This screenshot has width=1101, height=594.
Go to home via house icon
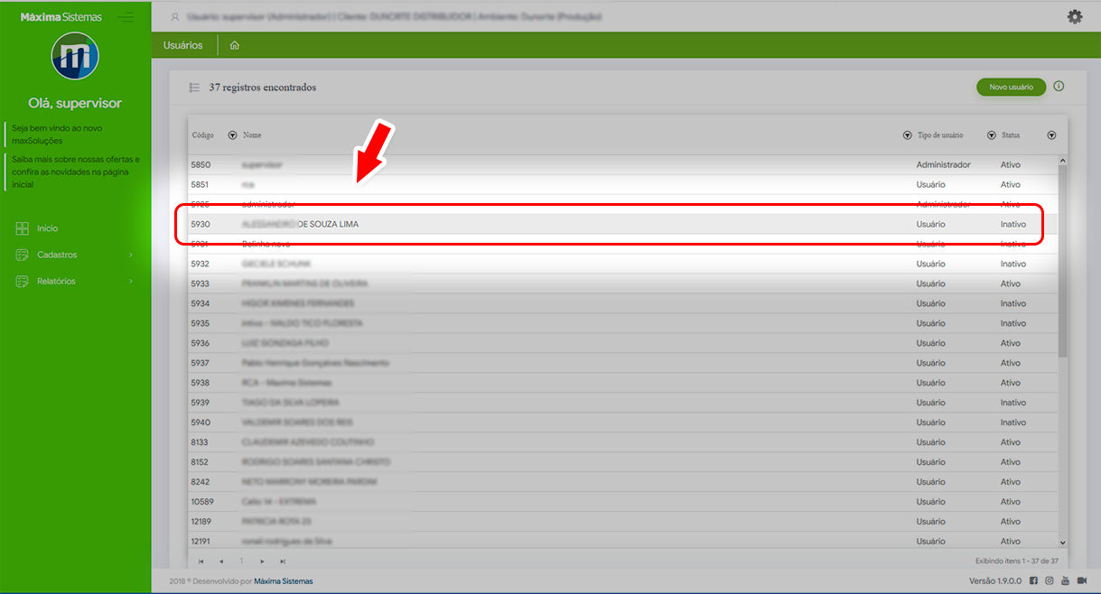(x=234, y=45)
